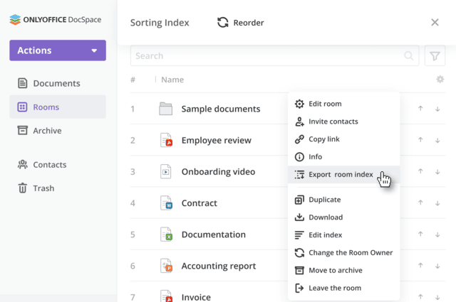Open the filter icon next to search
Viewport: 456px width, 302px height.
coord(435,56)
